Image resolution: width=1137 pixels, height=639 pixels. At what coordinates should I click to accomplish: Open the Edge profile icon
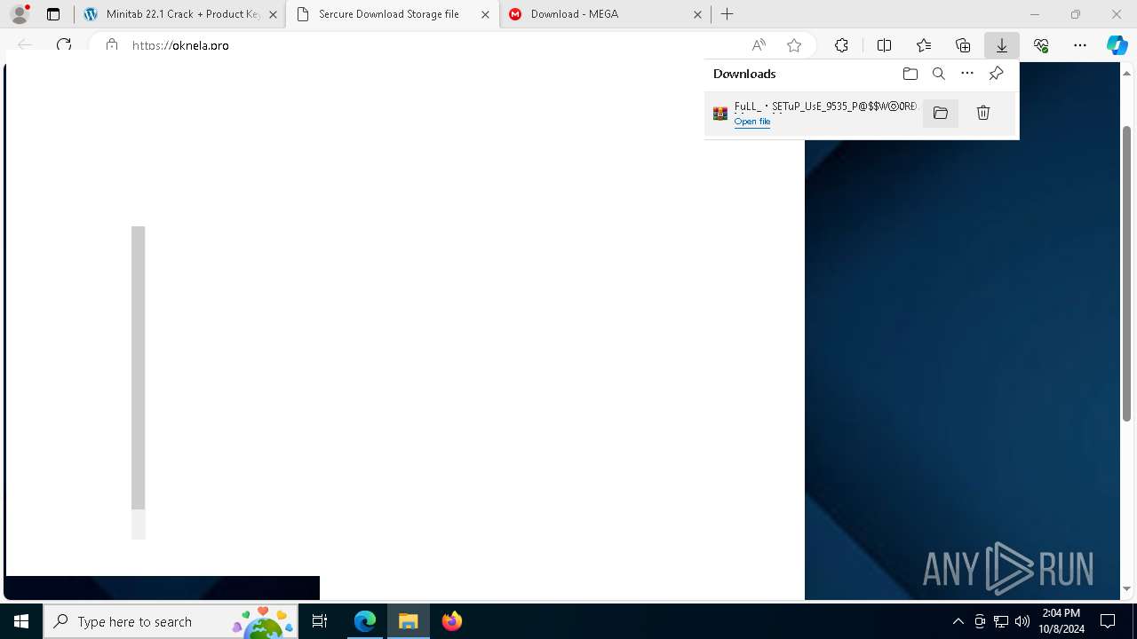(20, 14)
